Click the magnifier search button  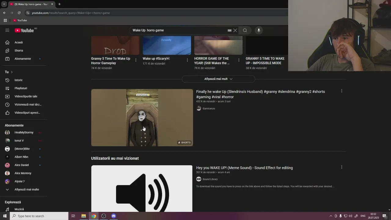[245, 30]
